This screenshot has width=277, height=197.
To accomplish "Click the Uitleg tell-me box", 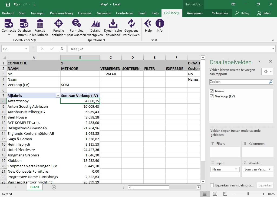I will [242, 13].
